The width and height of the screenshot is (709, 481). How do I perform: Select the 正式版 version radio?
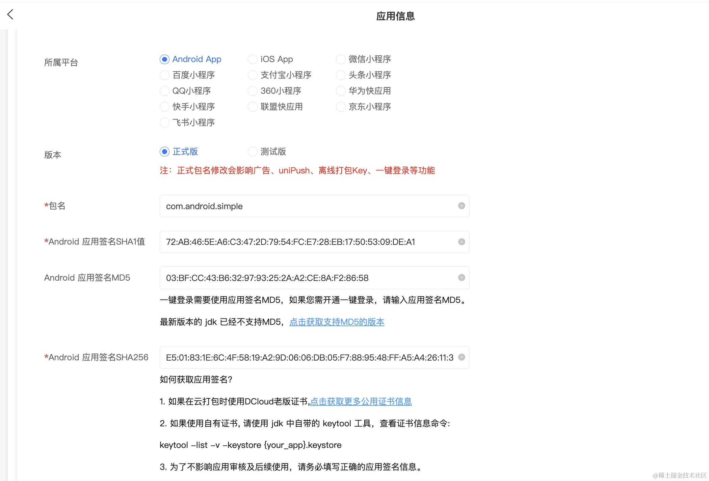(164, 152)
